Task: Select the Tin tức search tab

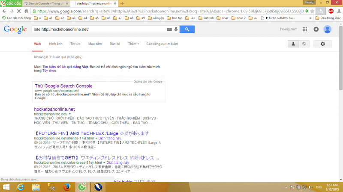Action: pyautogui.click(x=75, y=44)
